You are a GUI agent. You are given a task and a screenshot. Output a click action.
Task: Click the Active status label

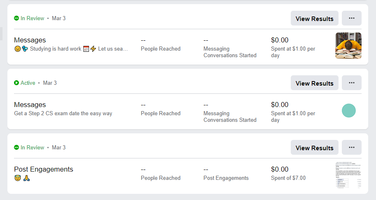coord(28,83)
